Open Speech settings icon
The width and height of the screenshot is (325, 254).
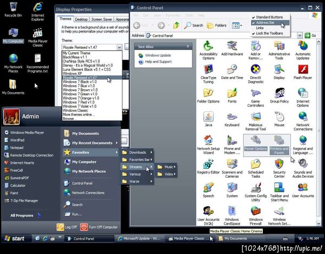tap(208, 190)
